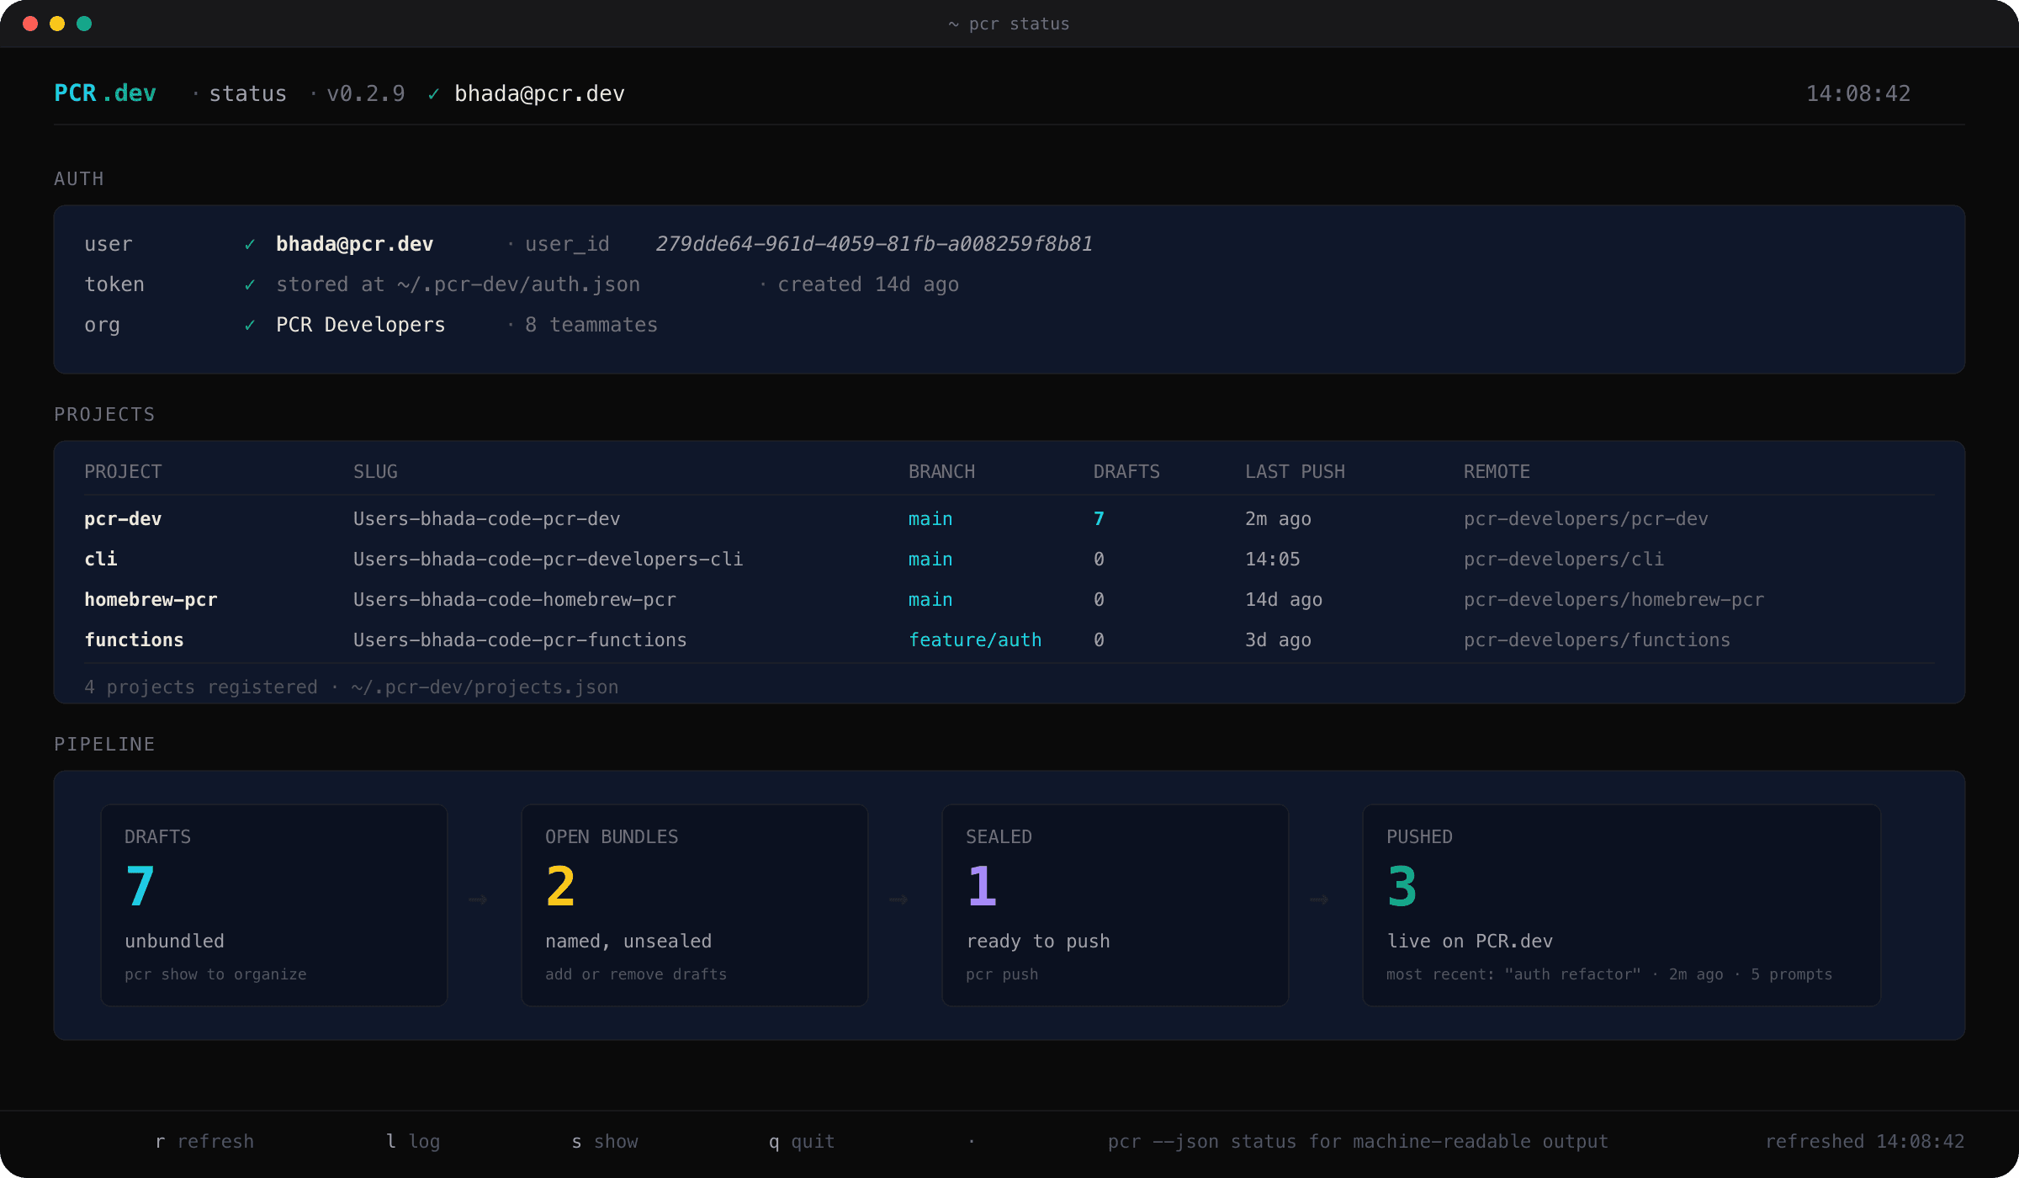Select the SEALED card showing 1
Screen dimensions: 2019x1178
coord(1115,905)
